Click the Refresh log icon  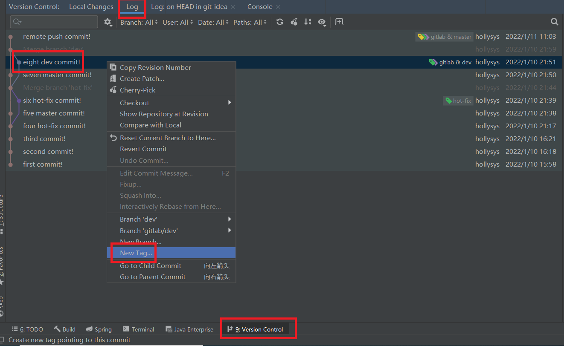click(x=280, y=22)
